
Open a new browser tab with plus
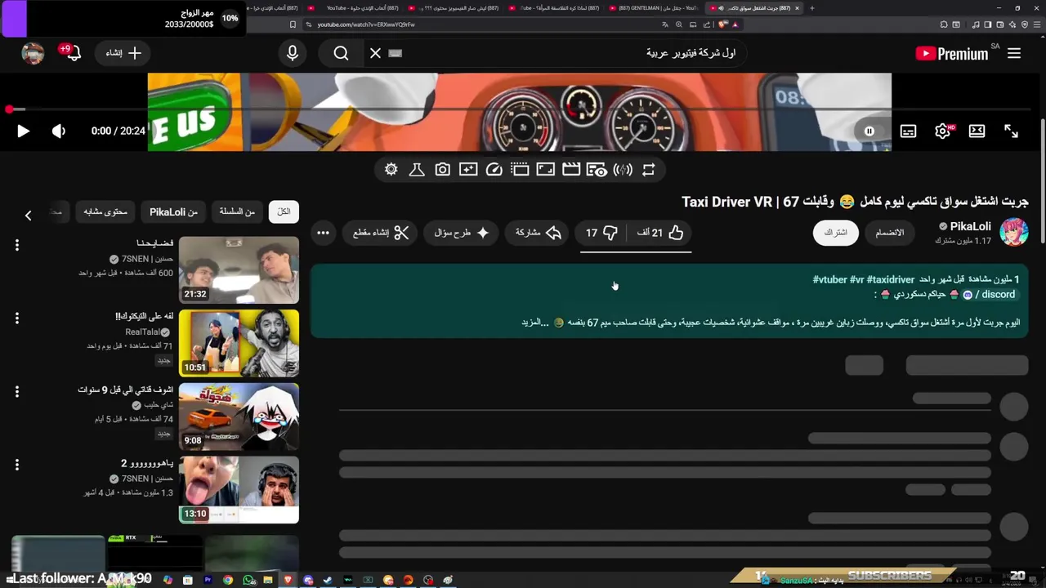pos(811,8)
